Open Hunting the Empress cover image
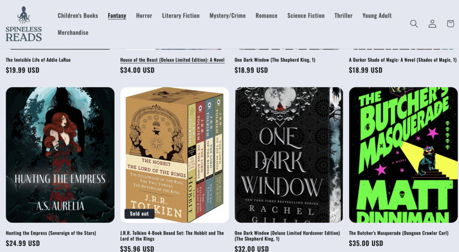Image resolution: width=459 pixels, height=252 pixels. [x=60, y=155]
